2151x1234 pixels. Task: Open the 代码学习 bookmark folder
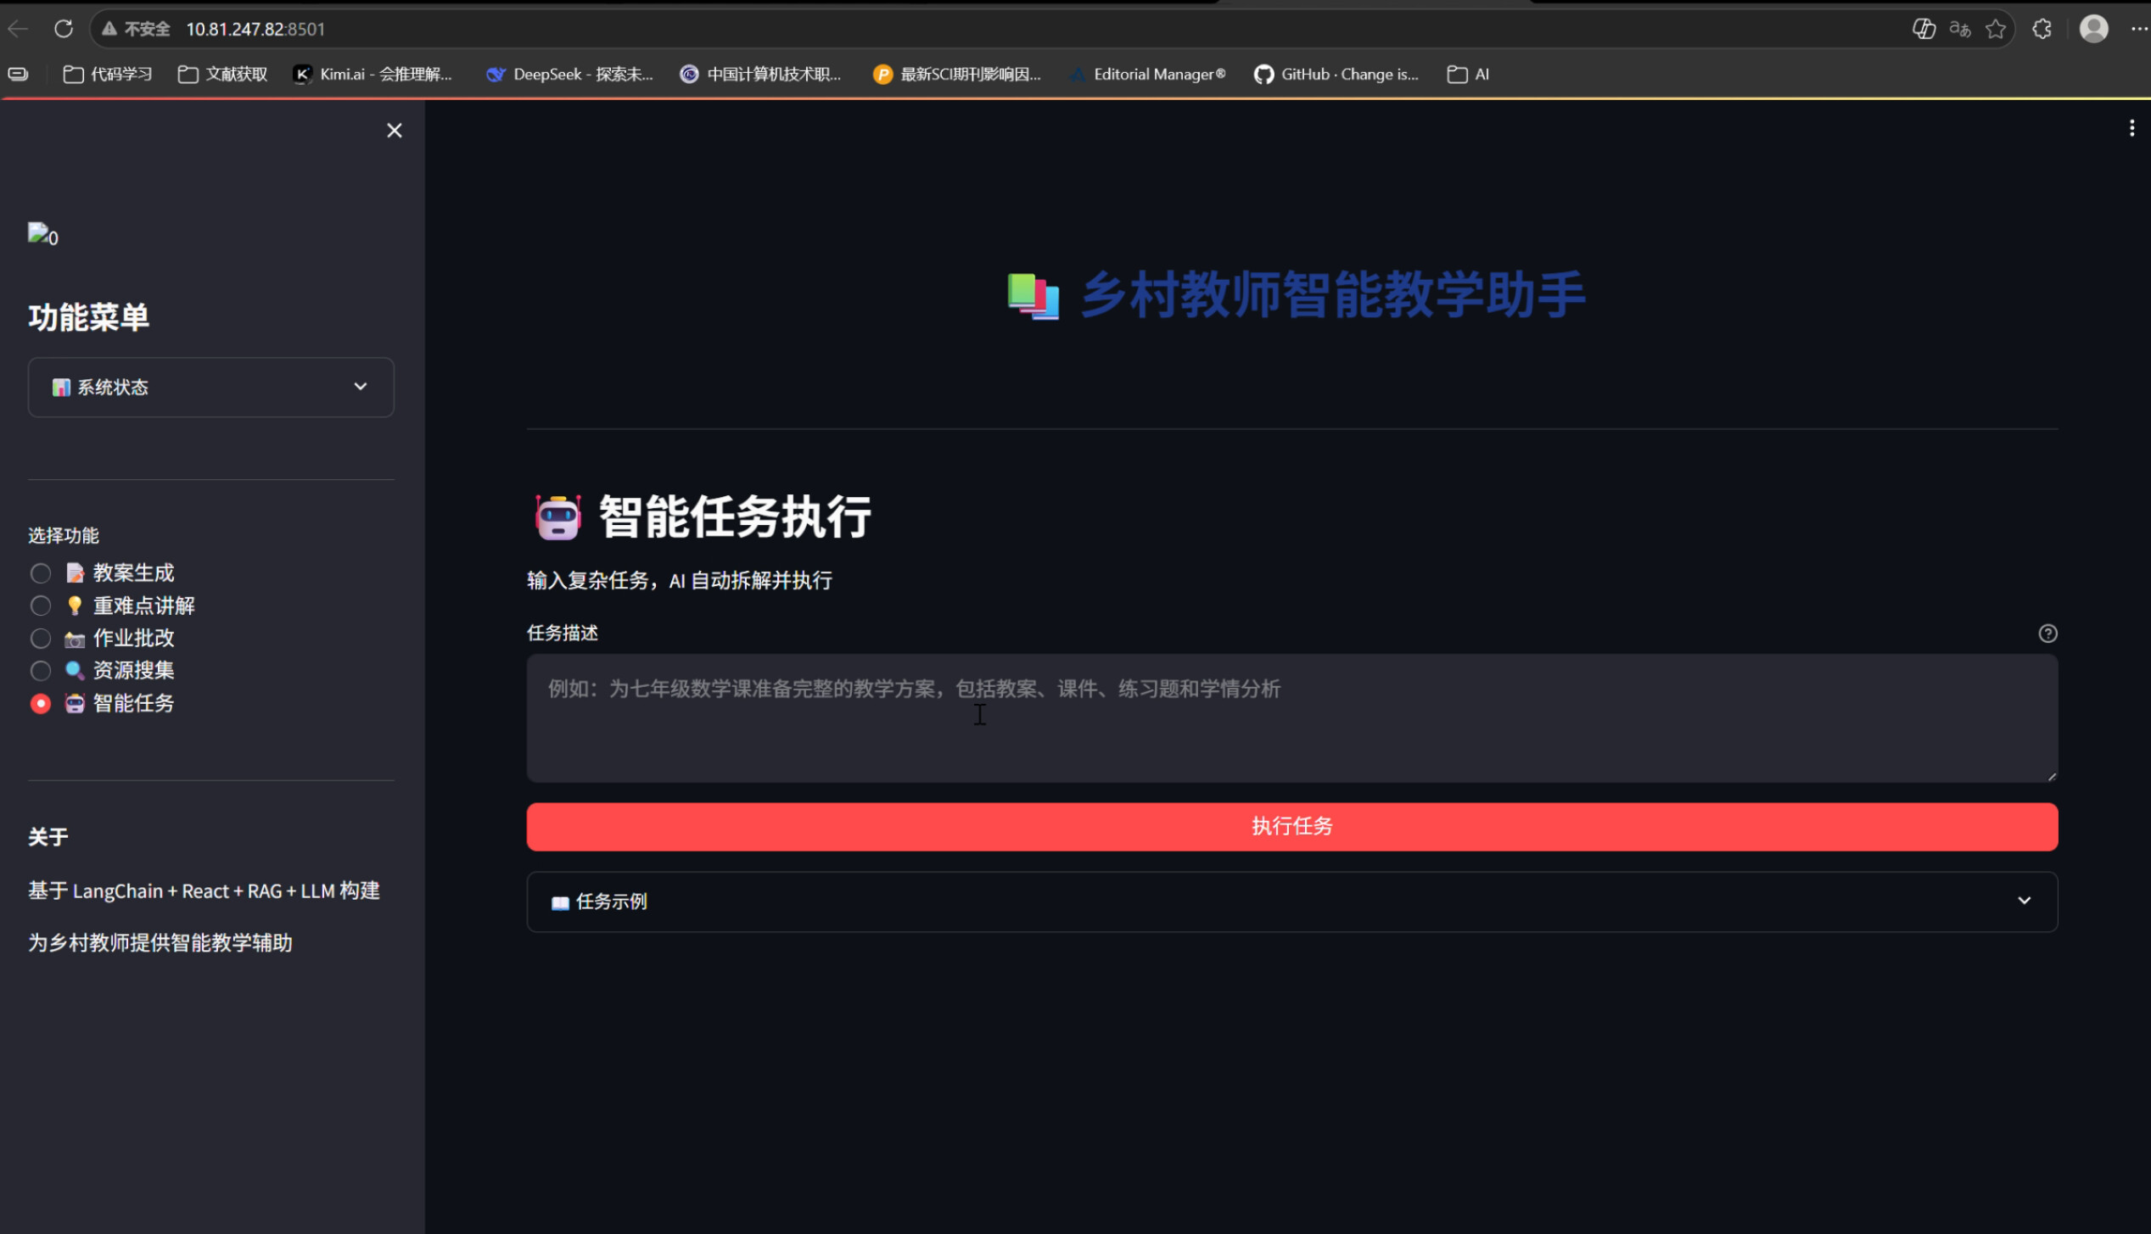point(109,75)
